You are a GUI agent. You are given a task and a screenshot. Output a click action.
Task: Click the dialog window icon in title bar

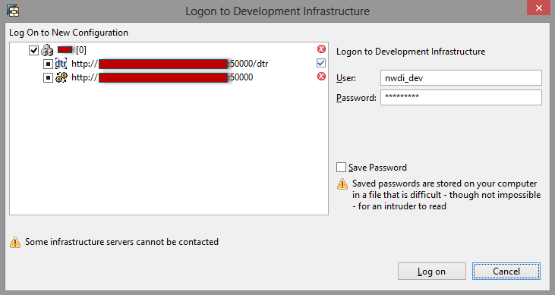pos(13,11)
